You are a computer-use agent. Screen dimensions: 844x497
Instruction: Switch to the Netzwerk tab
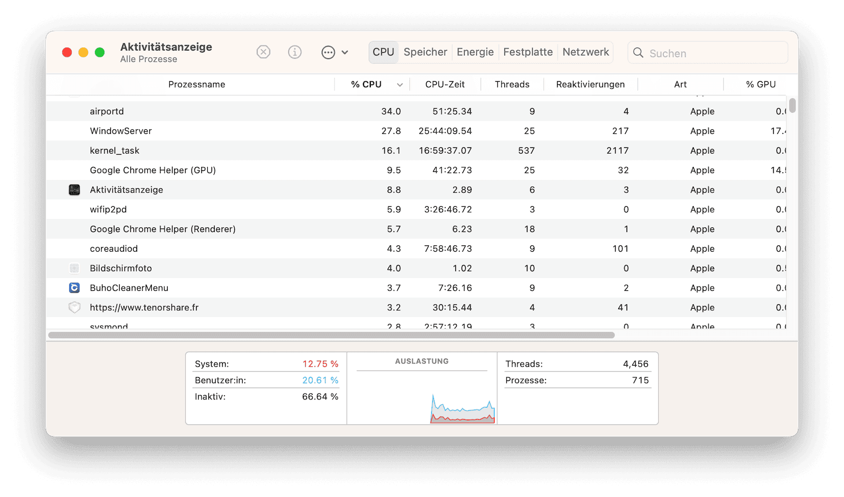tap(586, 52)
